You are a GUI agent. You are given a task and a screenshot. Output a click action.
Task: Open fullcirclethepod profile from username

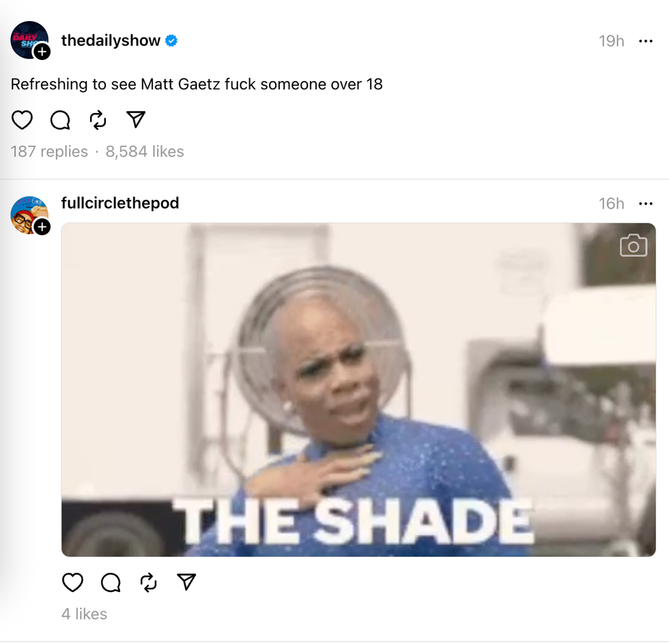click(x=120, y=203)
